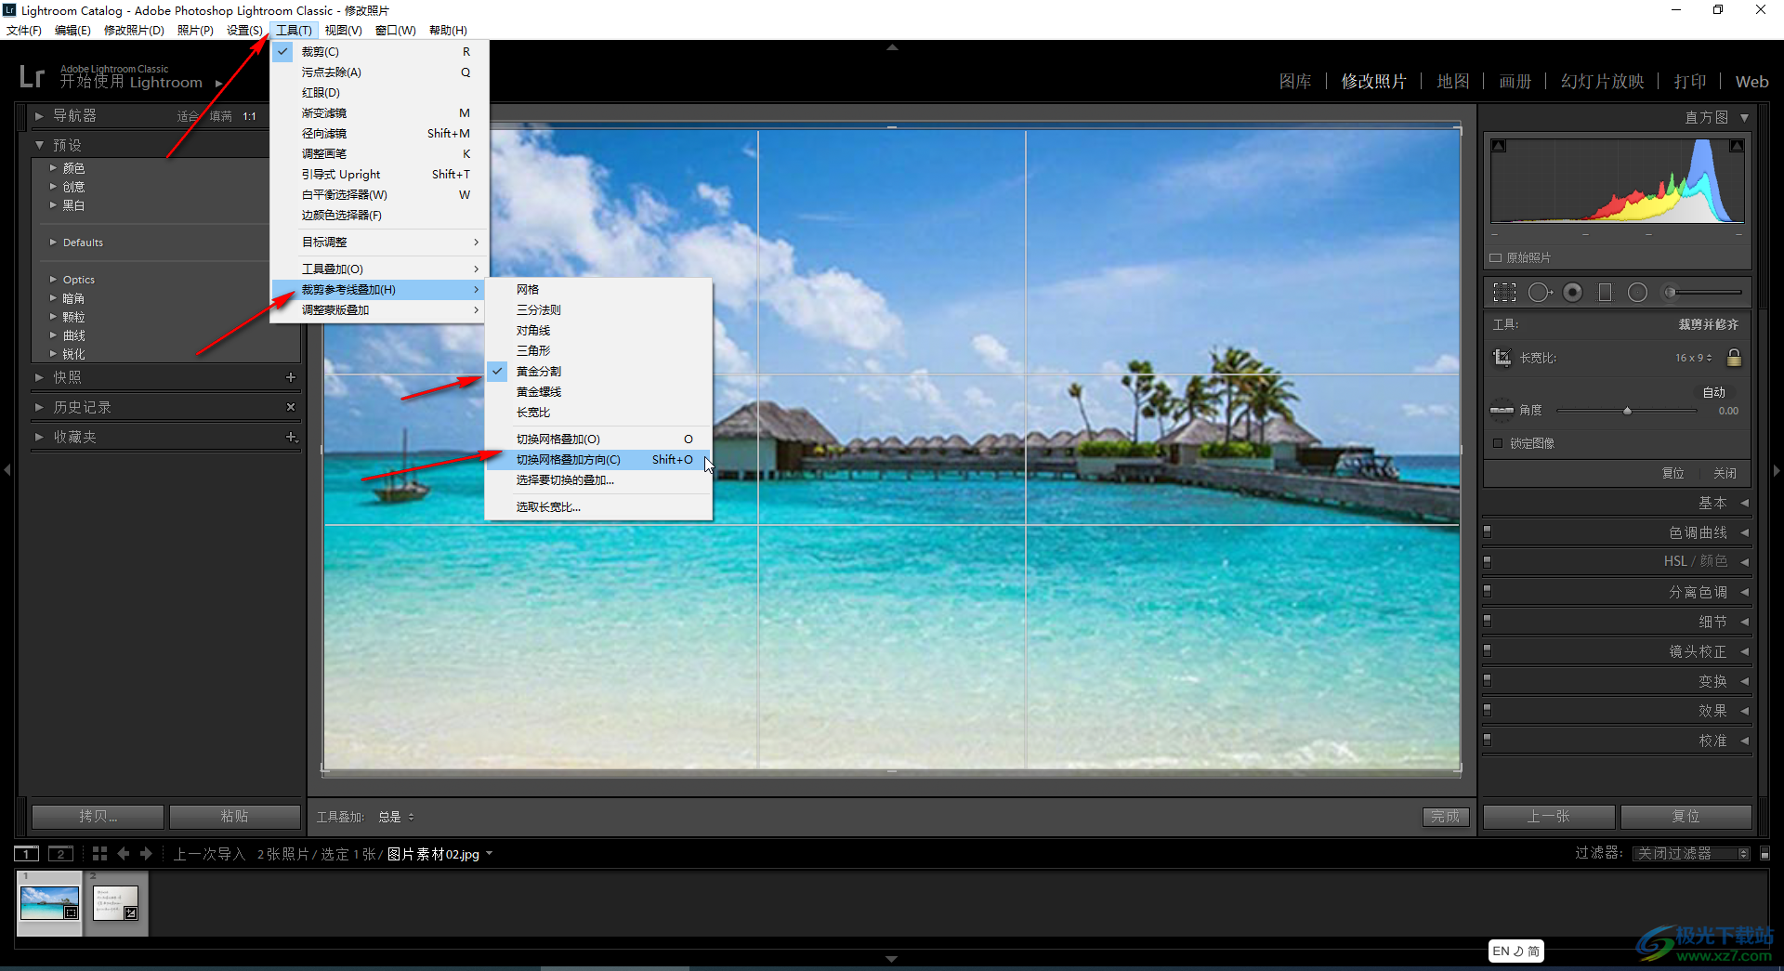The height and width of the screenshot is (971, 1784).
Task: Open the 工具叠加(O) submenu
Action: pyautogui.click(x=379, y=269)
